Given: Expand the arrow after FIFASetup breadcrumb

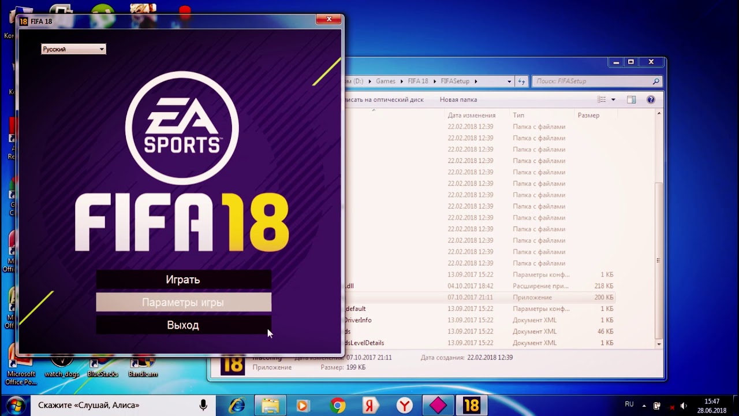Looking at the screenshot, I should tap(476, 81).
